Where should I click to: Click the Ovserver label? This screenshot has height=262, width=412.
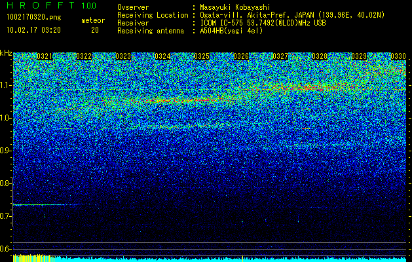(133, 7)
